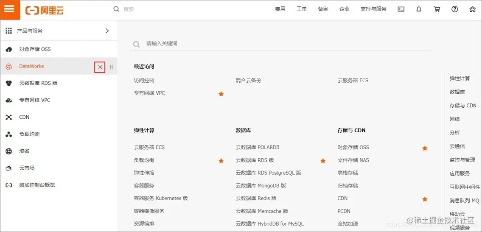Open 文件存储 NAS link
The height and width of the screenshot is (232, 482).
[353, 160]
